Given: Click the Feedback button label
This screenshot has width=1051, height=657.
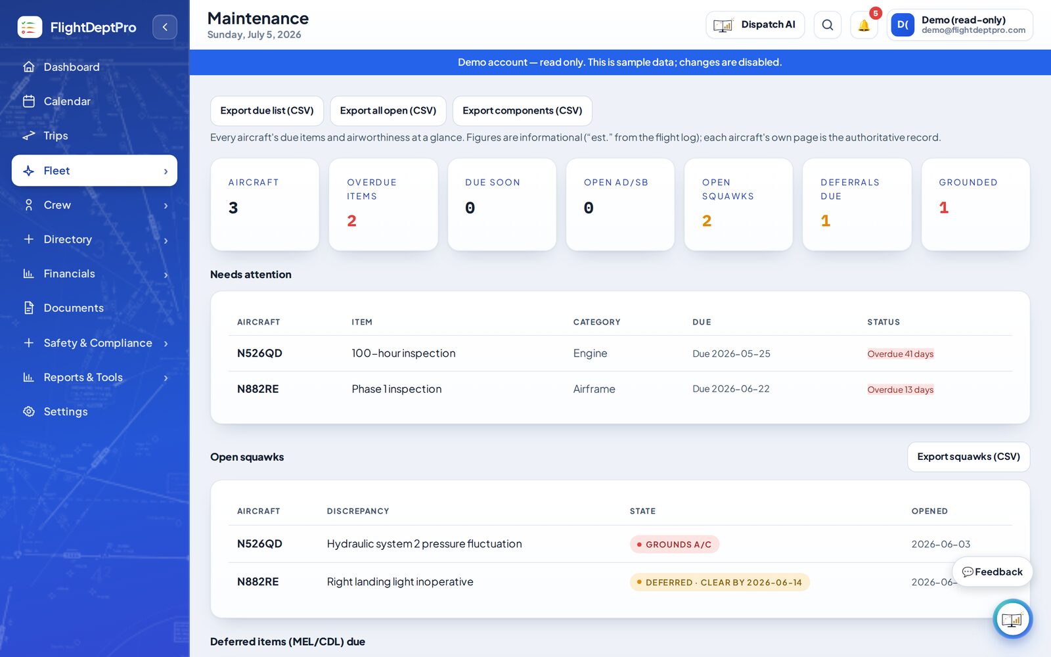Looking at the screenshot, I should tap(998, 572).
